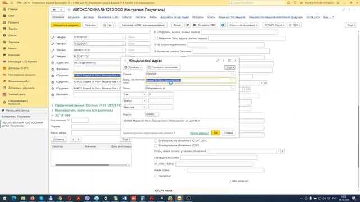Open the Квартира type dropdown
The image size is (360, 202).
coord(145,107)
